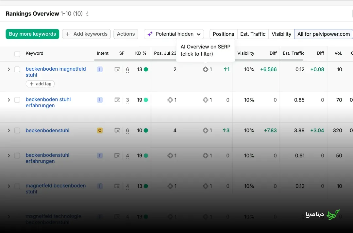Open keyword link beckenbodenstuhl erfahrungen
This screenshot has height=233, width=353.
tap(47, 158)
